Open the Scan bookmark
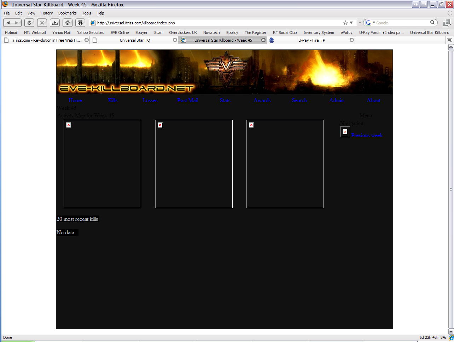This screenshot has height=342, width=454. click(158, 33)
